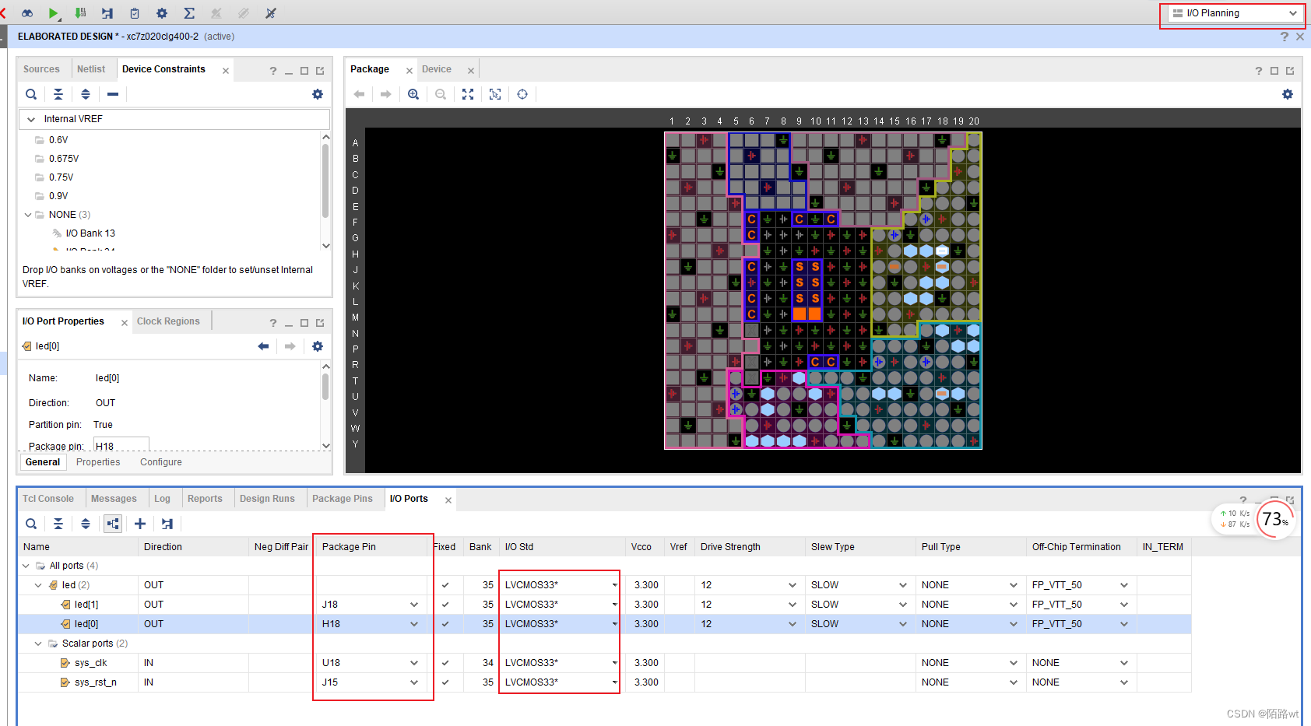Close the Device Constraints tab
This screenshot has width=1311, height=726.
click(226, 70)
